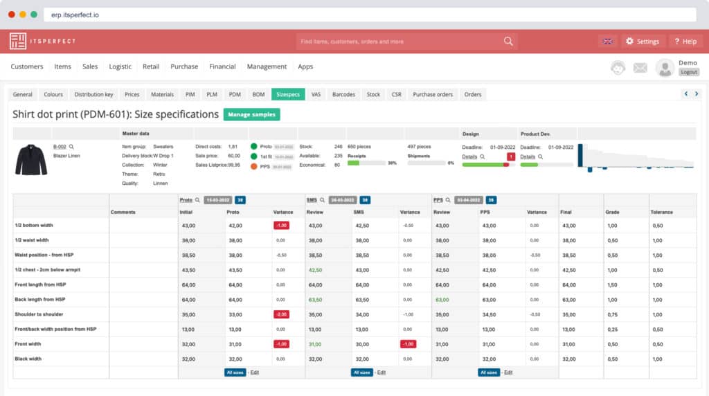Click All sizes button under PPS
Screen dimensions: 709x396
(489, 372)
